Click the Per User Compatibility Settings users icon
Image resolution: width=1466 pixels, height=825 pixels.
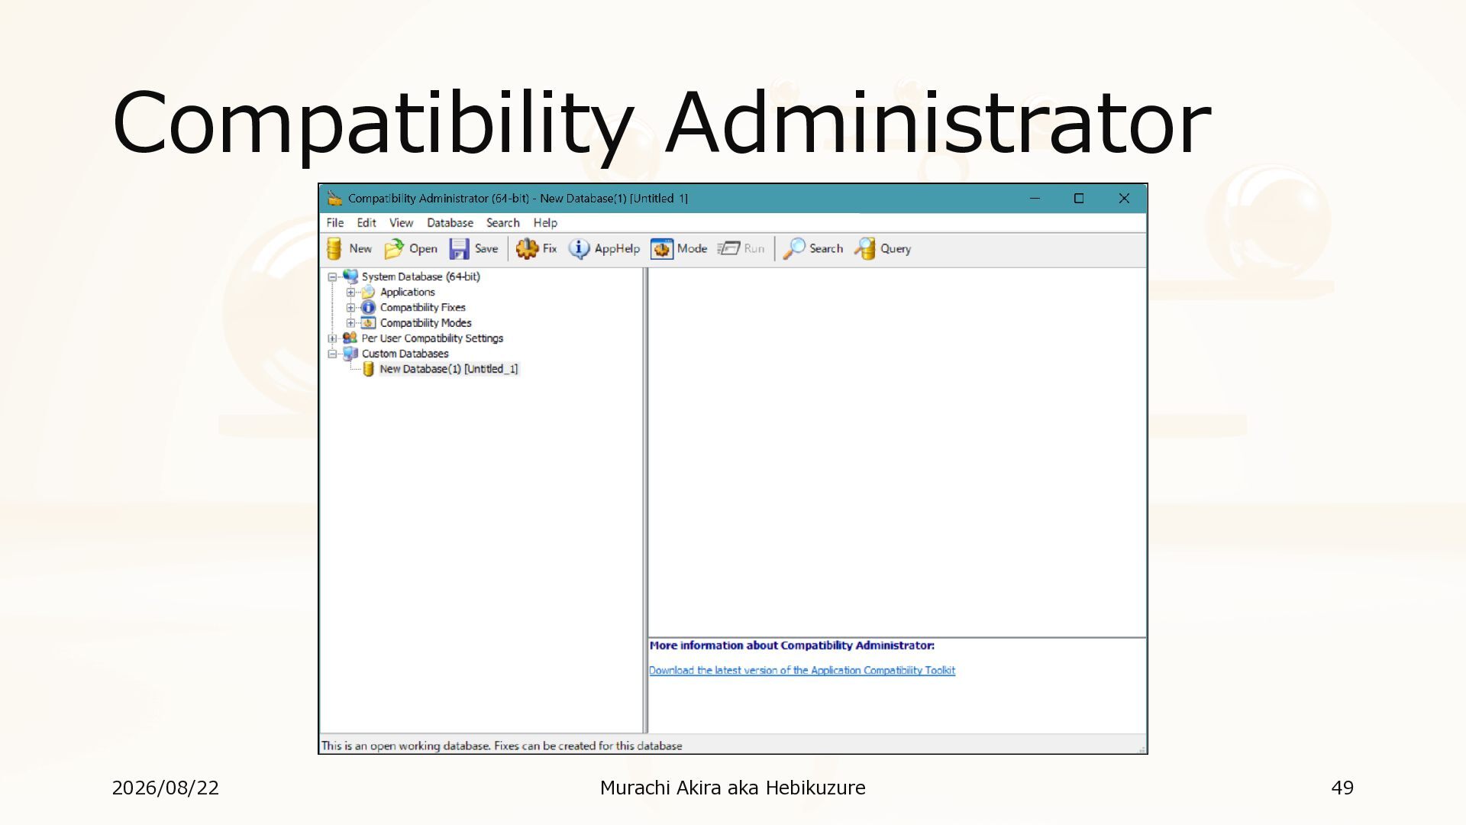350,338
